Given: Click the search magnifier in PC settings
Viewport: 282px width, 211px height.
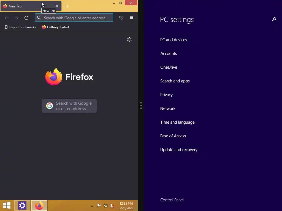Looking at the screenshot, I should (x=274, y=19).
